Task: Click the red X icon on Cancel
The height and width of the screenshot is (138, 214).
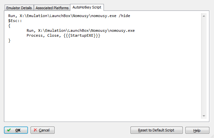Action: (36, 130)
